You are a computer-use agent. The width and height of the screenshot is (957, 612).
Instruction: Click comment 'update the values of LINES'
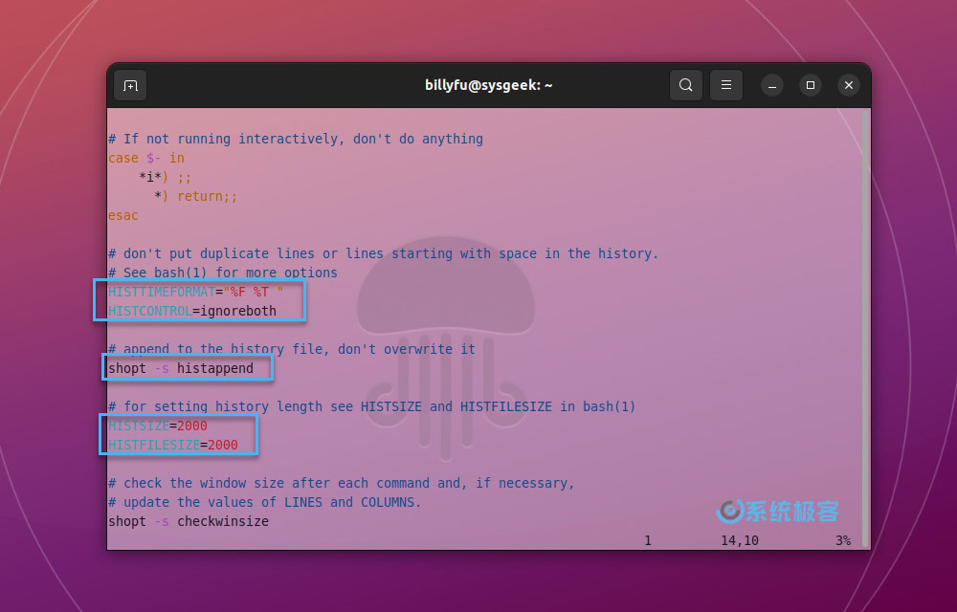click(265, 502)
